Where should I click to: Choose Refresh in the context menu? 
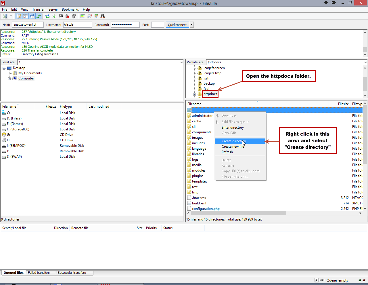point(240,152)
